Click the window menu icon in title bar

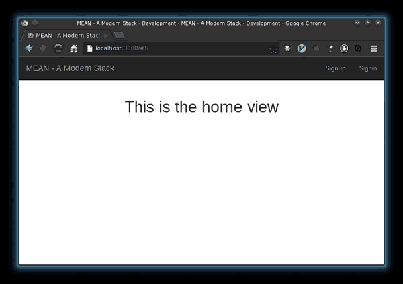point(25,23)
